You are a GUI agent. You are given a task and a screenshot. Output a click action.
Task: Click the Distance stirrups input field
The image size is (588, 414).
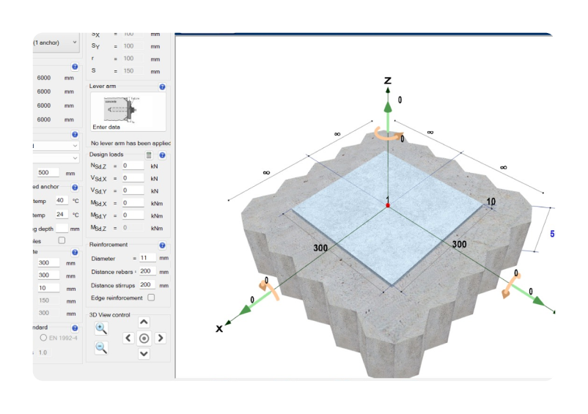[x=145, y=285]
